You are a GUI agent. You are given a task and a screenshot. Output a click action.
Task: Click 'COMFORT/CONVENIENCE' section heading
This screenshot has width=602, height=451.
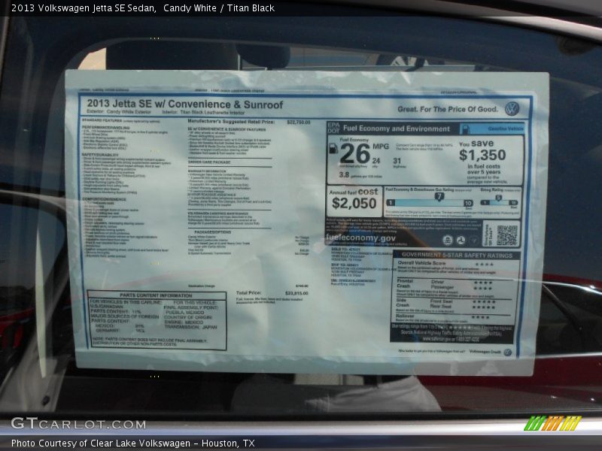(104, 199)
